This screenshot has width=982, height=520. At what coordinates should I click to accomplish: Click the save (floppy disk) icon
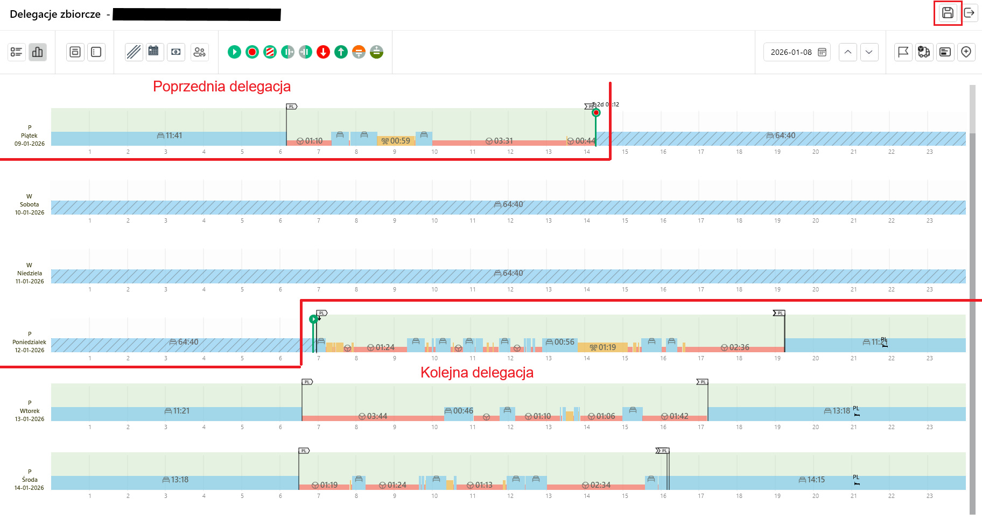coord(948,13)
